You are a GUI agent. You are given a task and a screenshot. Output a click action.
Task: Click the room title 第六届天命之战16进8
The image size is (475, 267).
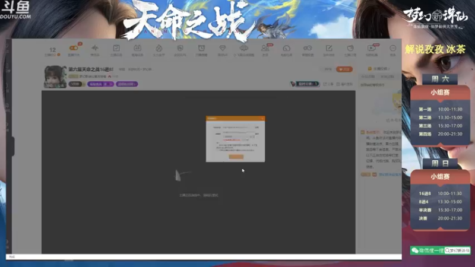(x=91, y=69)
